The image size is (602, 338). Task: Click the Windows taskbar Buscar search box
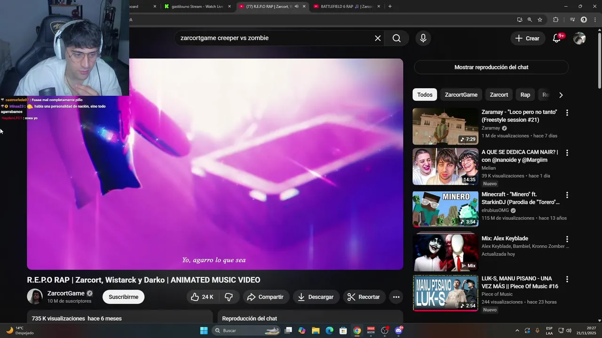tap(246, 330)
